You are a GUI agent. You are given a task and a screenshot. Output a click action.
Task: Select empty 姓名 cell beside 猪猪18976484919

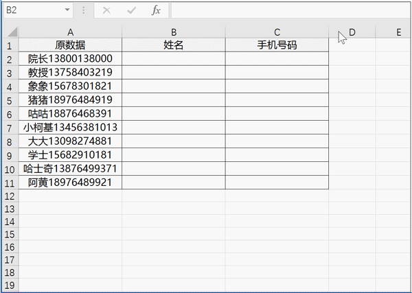point(174,100)
